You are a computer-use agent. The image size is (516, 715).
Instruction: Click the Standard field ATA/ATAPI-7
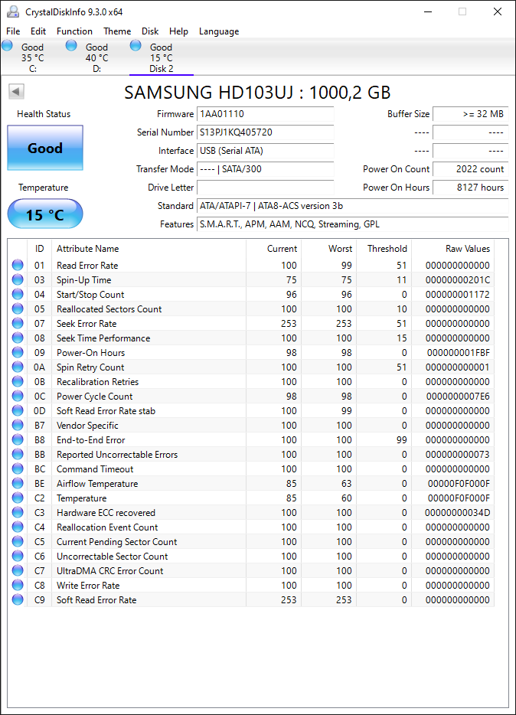(353, 206)
